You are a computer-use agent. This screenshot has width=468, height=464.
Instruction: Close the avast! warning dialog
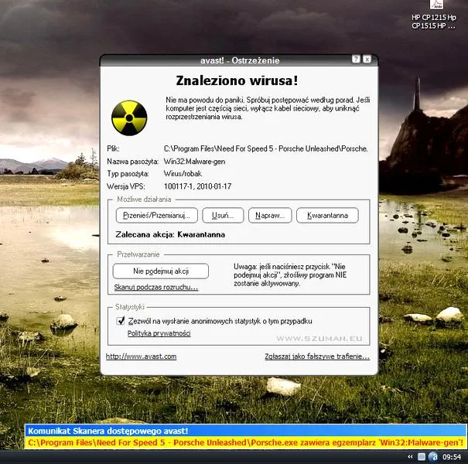[x=367, y=59]
